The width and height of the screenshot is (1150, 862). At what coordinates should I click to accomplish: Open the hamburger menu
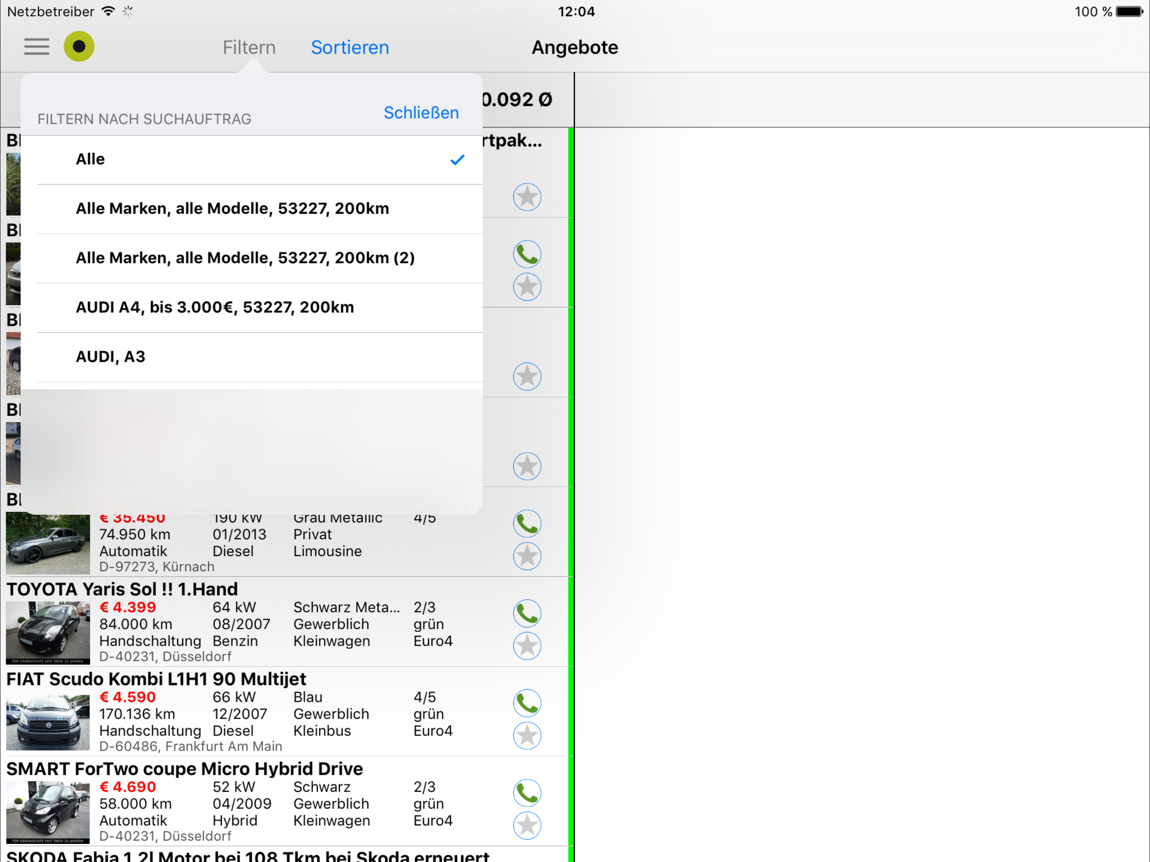(36, 47)
